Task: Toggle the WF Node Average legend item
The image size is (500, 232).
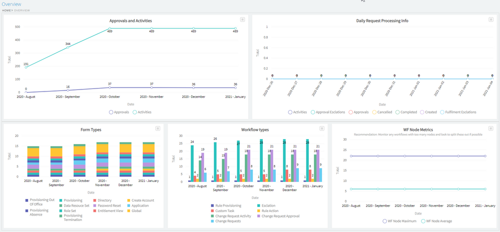Action: click(440, 220)
